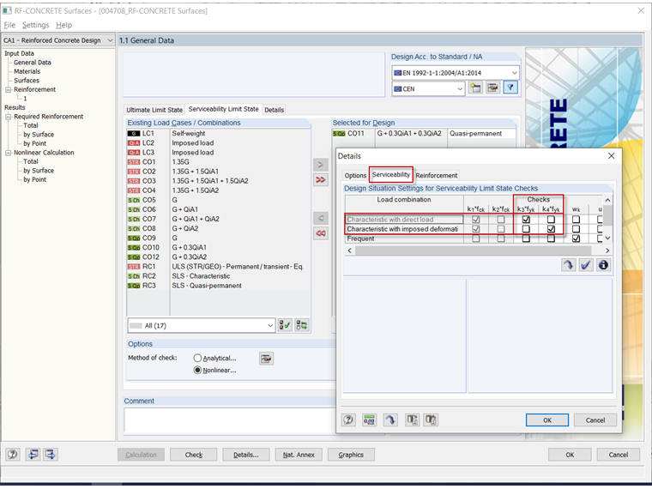
Task: Select Analytical method of check
Action: coord(197,358)
